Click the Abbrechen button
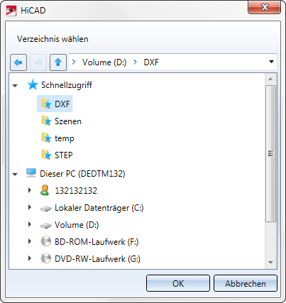Image resolution: width=286 pixels, height=303 pixels. click(x=246, y=283)
